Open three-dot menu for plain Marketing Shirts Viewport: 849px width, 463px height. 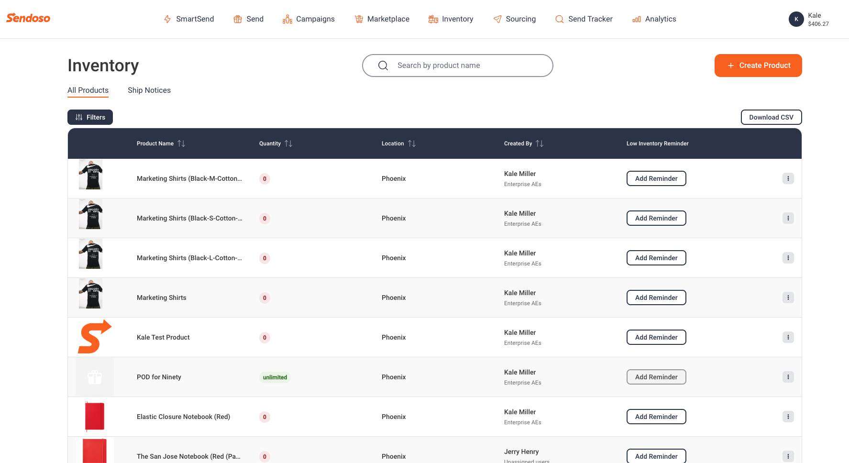pos(788,298)
